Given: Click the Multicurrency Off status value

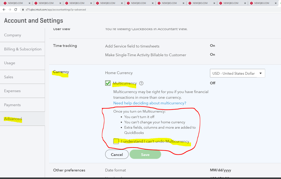Looking at the screenshot, I should click(213, 83).
